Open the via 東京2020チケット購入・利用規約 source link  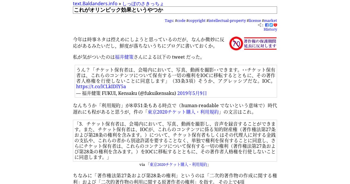(x=178, y=164)
